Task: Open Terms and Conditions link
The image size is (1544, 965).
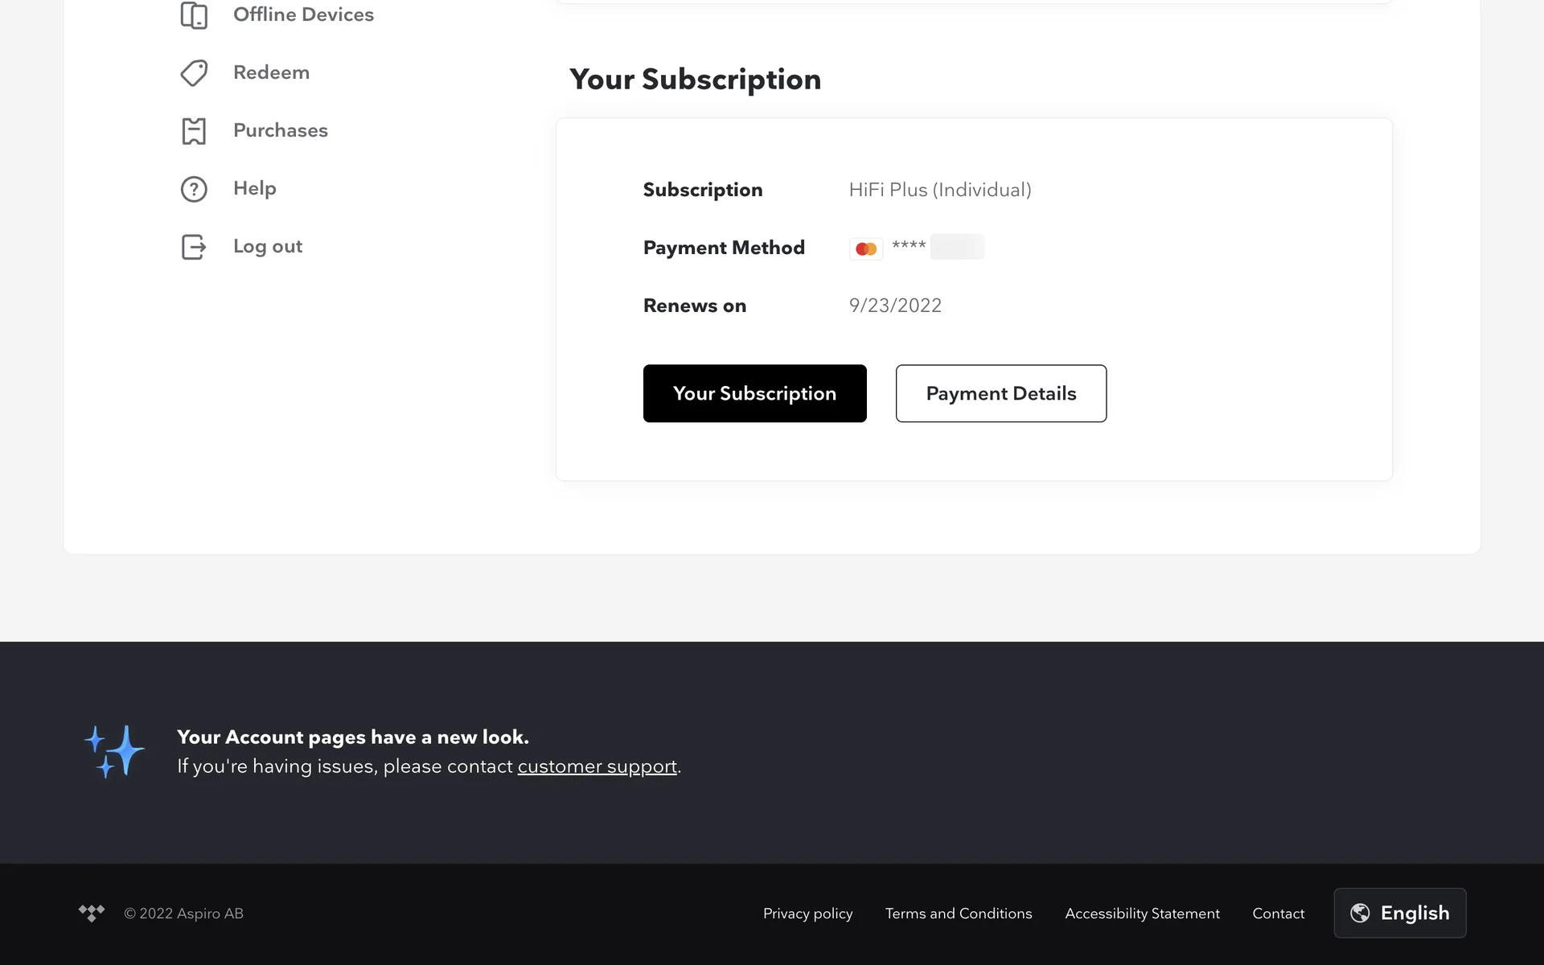Action: (x=959, y=914)
